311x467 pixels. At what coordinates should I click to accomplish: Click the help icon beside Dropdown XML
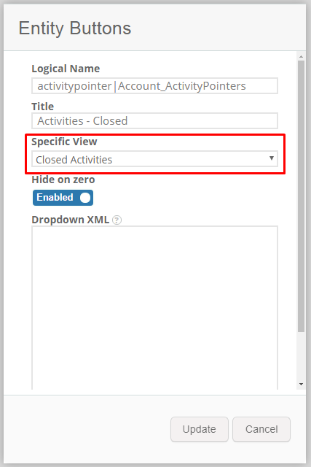(x=117, y=220)
